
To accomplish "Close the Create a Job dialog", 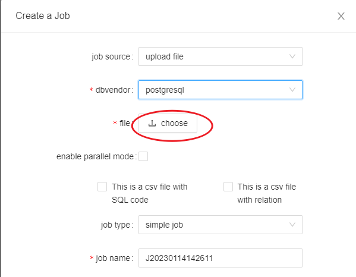I will 341,16.
